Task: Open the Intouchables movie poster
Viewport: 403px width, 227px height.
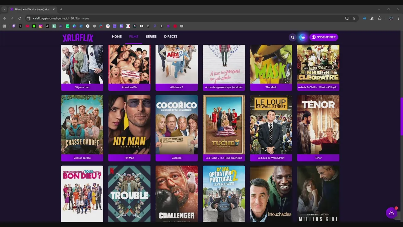Action: click(x=271, y=194)
